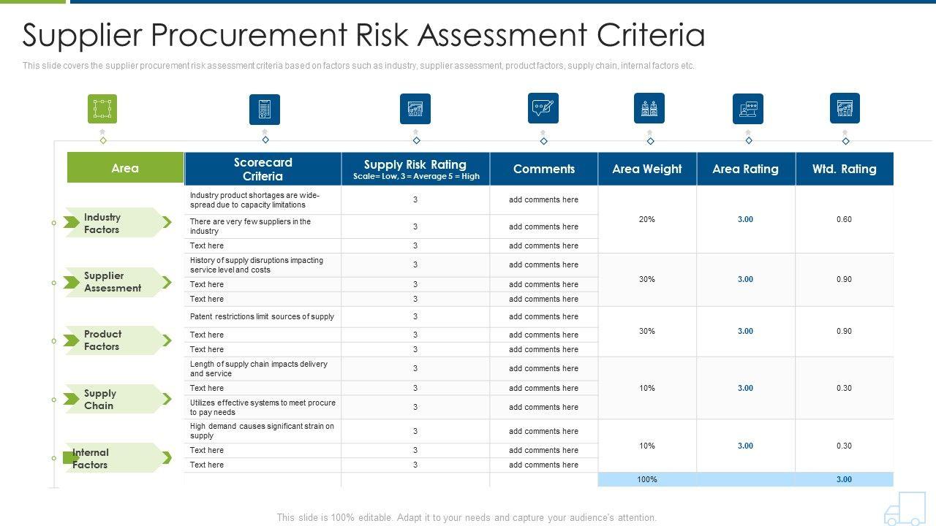Select the slide title text
The image size is (936, 526).
point(363,35)
